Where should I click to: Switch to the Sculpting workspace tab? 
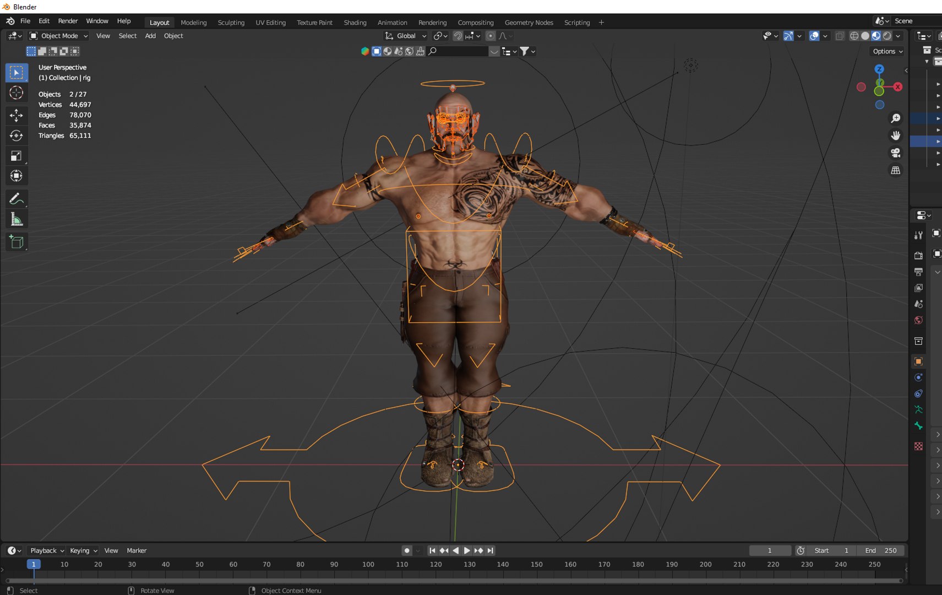231,23
